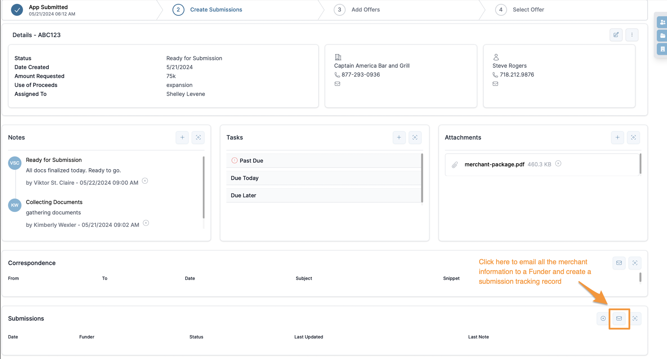The height and width of the screenshot is (359, 667).
Task: Remove merchant-package.pdf attachment
Action: click(558, 164)
